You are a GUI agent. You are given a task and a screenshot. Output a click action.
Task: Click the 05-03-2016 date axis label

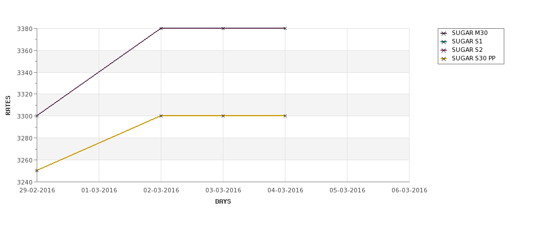point(347,191)
